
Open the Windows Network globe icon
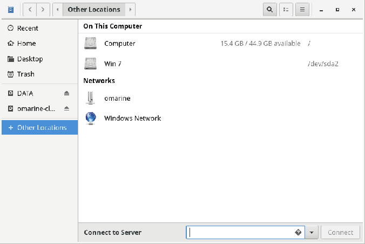(x=90, y=118)
